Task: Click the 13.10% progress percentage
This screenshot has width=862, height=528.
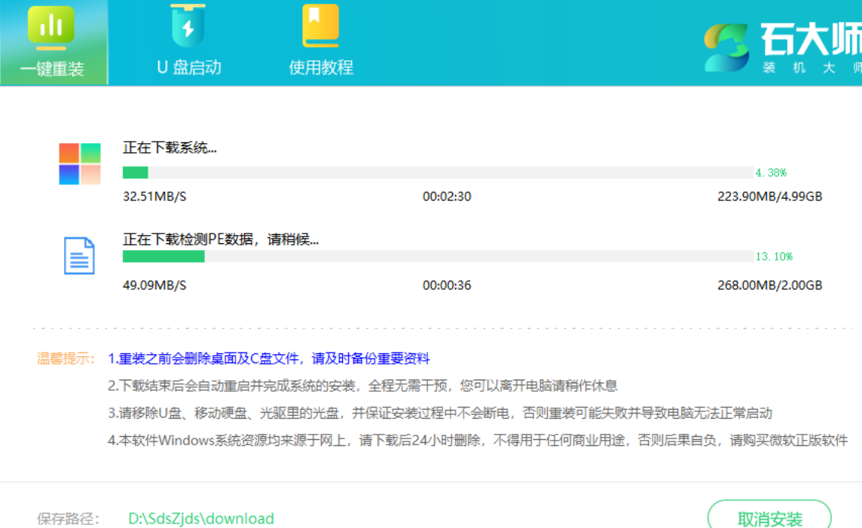Action: coord(774,256)
